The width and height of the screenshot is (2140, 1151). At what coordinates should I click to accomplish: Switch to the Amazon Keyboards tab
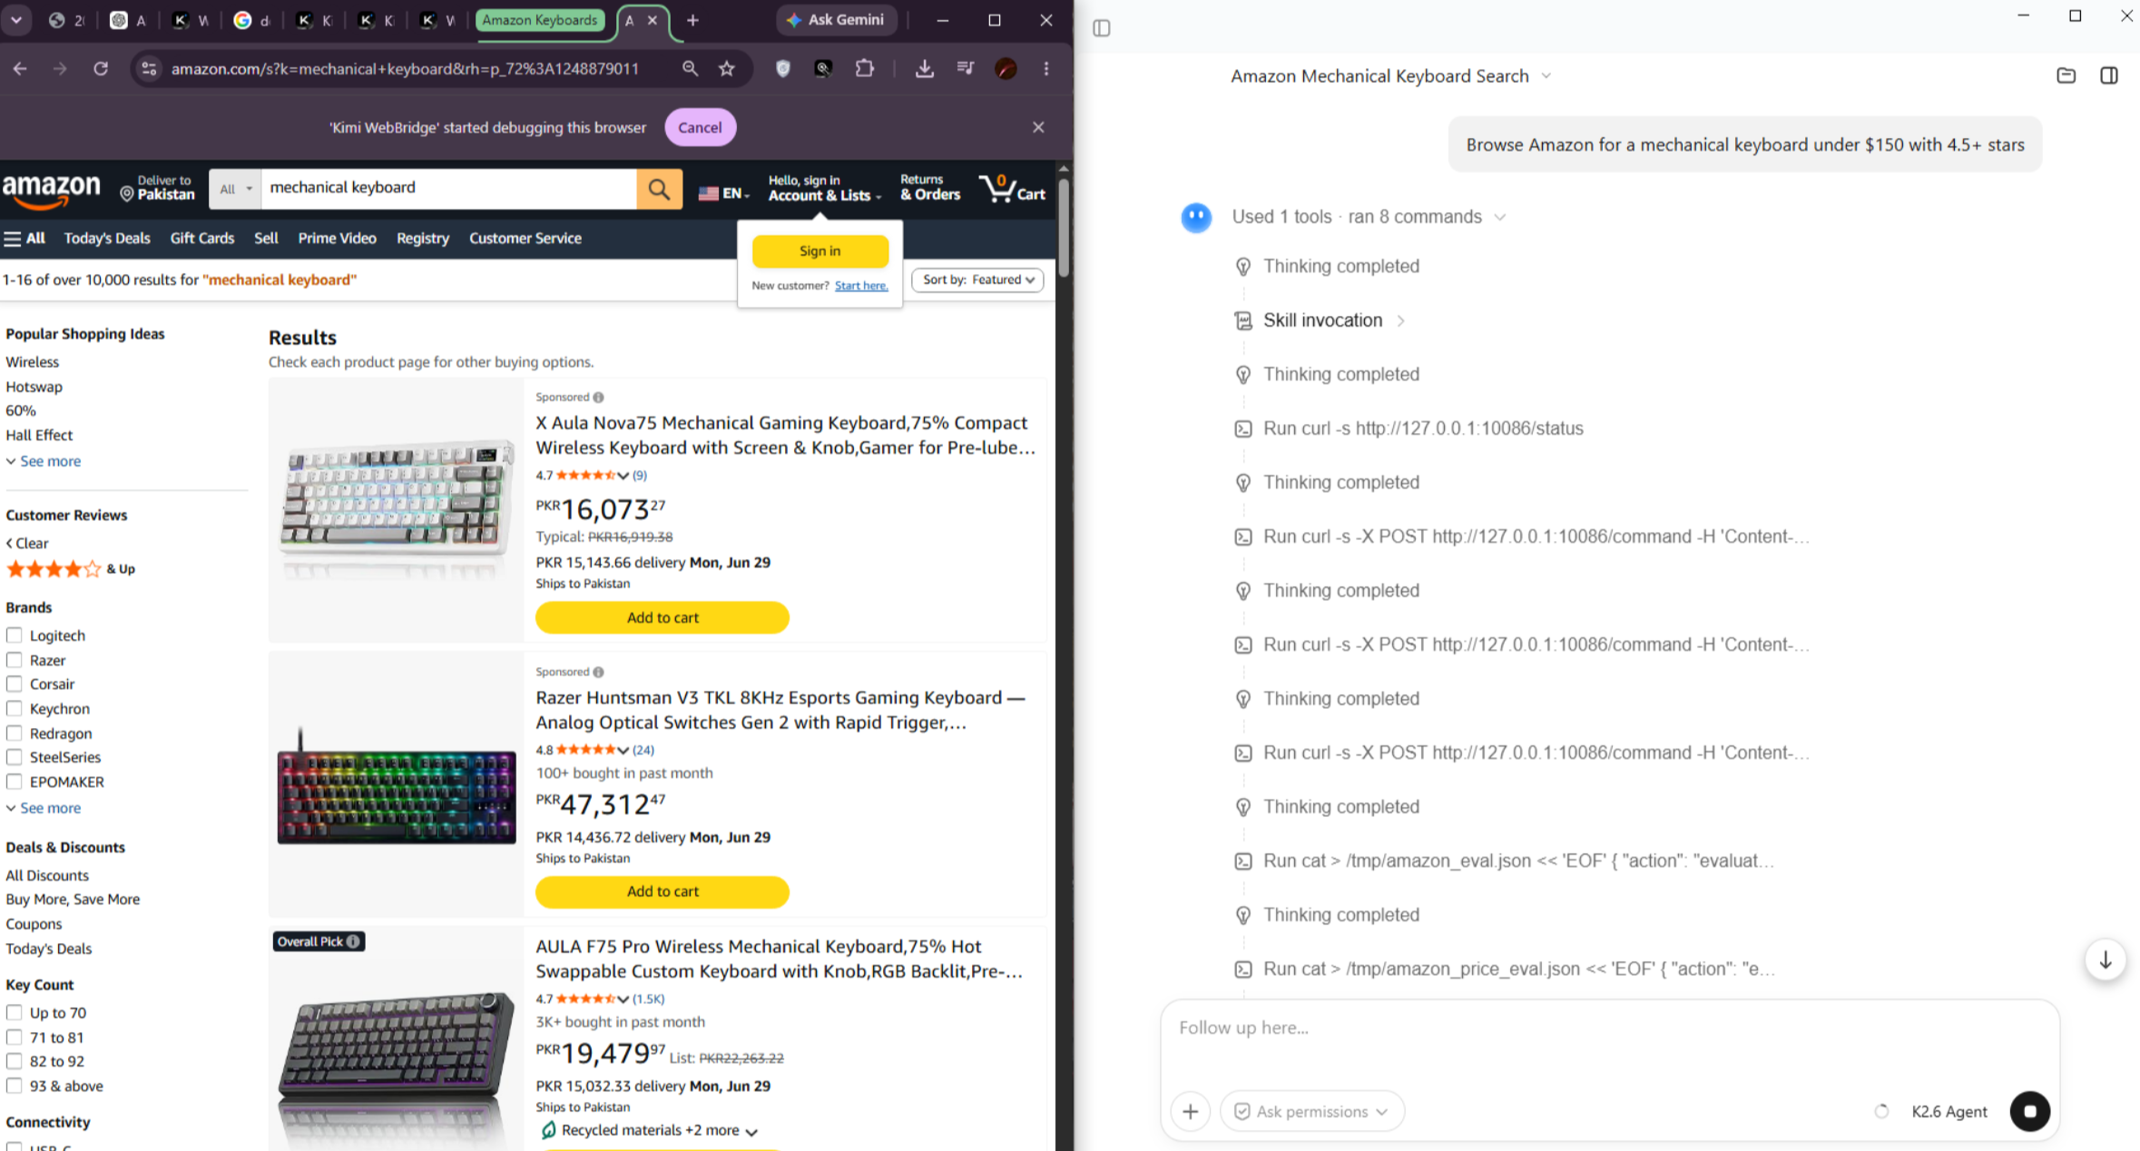[x=540, y=20]
